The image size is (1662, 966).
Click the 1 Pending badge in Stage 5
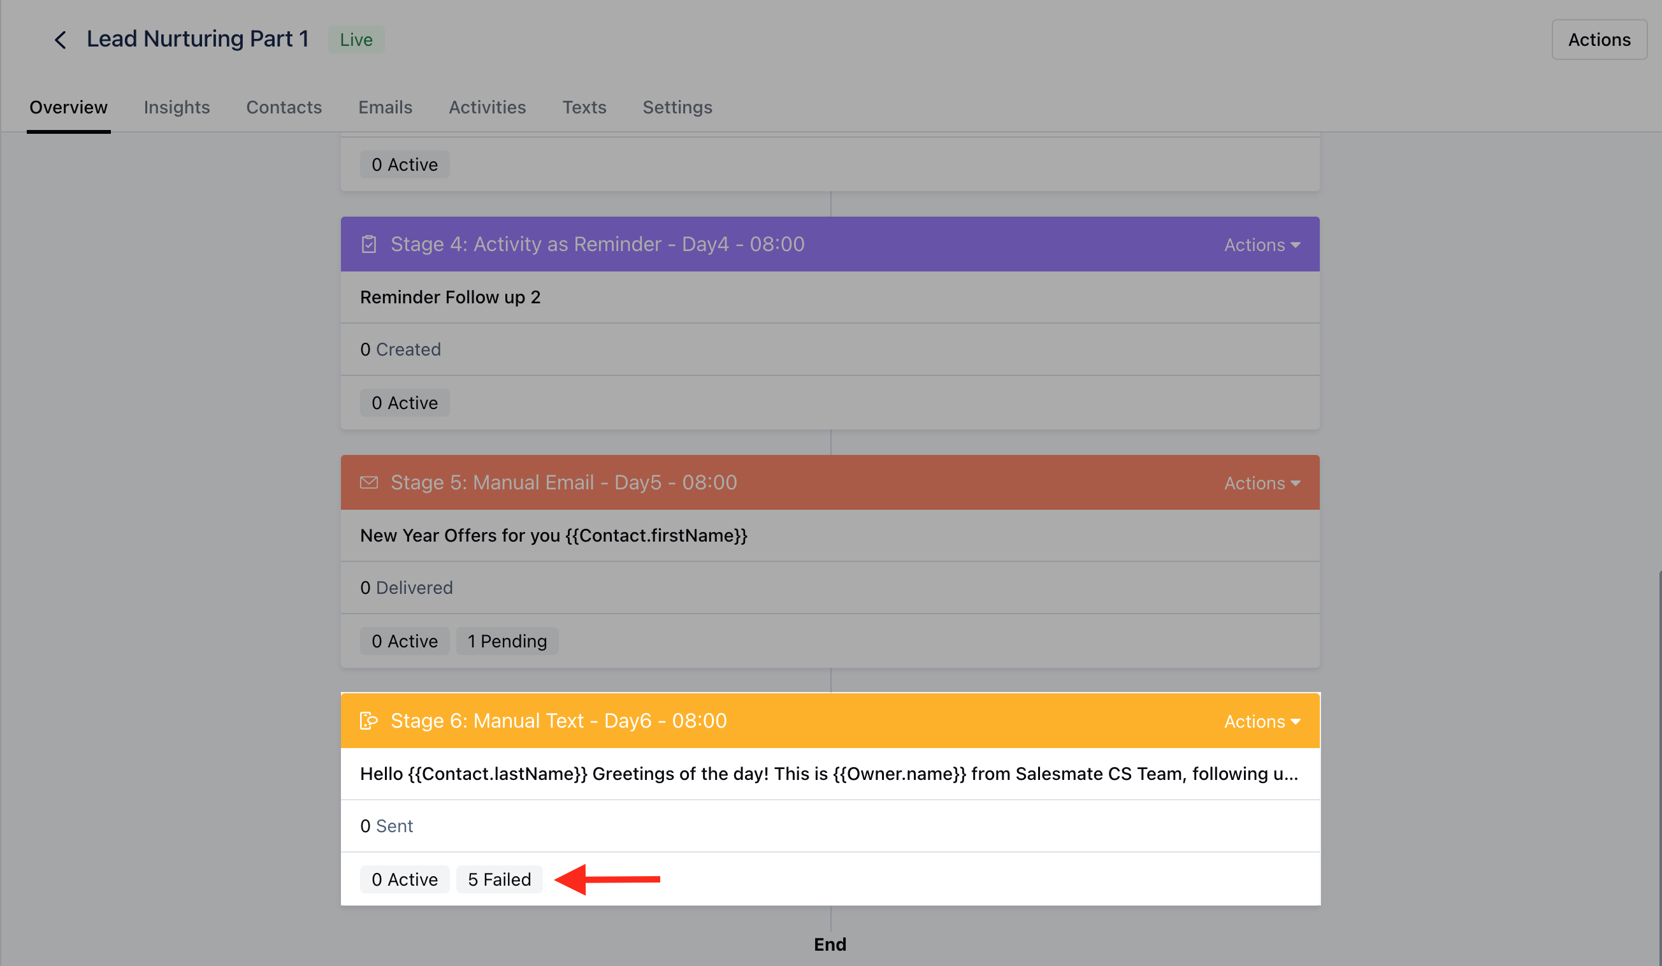tap(507, 641)
